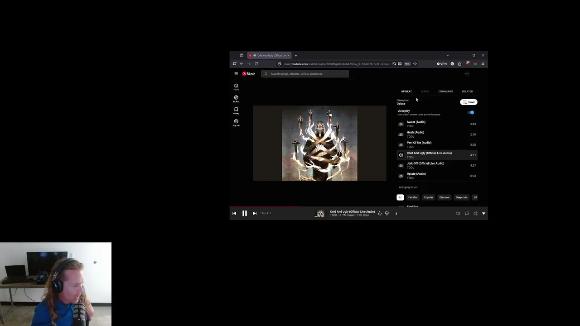Click the browser address bar URL
580x326 pixels.
336,64
